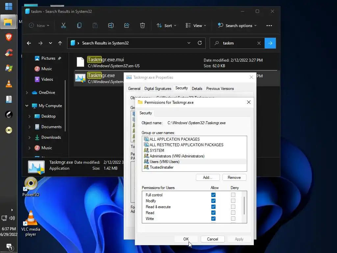Refresh the search results
This screenshot has height=253, width=337.
click(x=200, y=43)
